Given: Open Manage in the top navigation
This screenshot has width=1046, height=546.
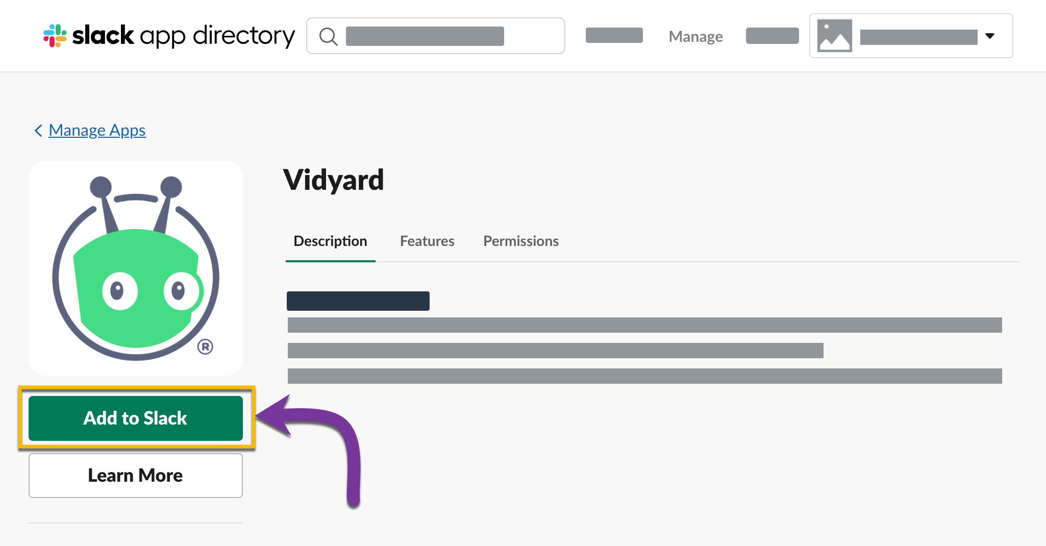Looking at the screenshot, I should point(695,37).
